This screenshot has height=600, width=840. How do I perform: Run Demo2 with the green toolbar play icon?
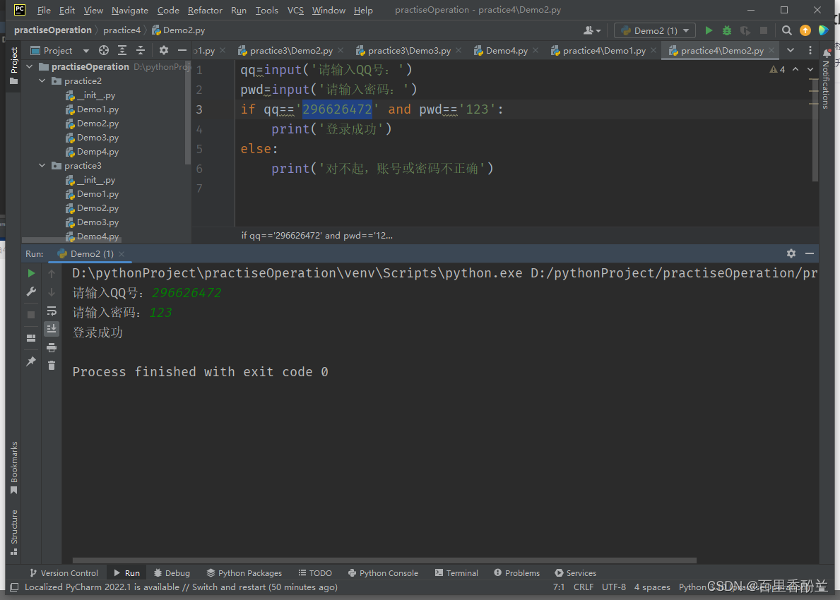click(x=708, y=30)
